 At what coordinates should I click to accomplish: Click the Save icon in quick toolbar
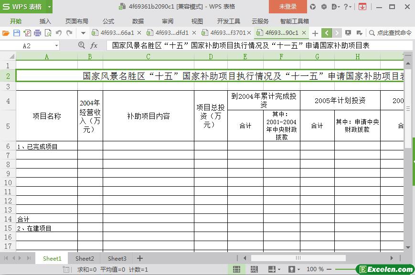[16, 33]
